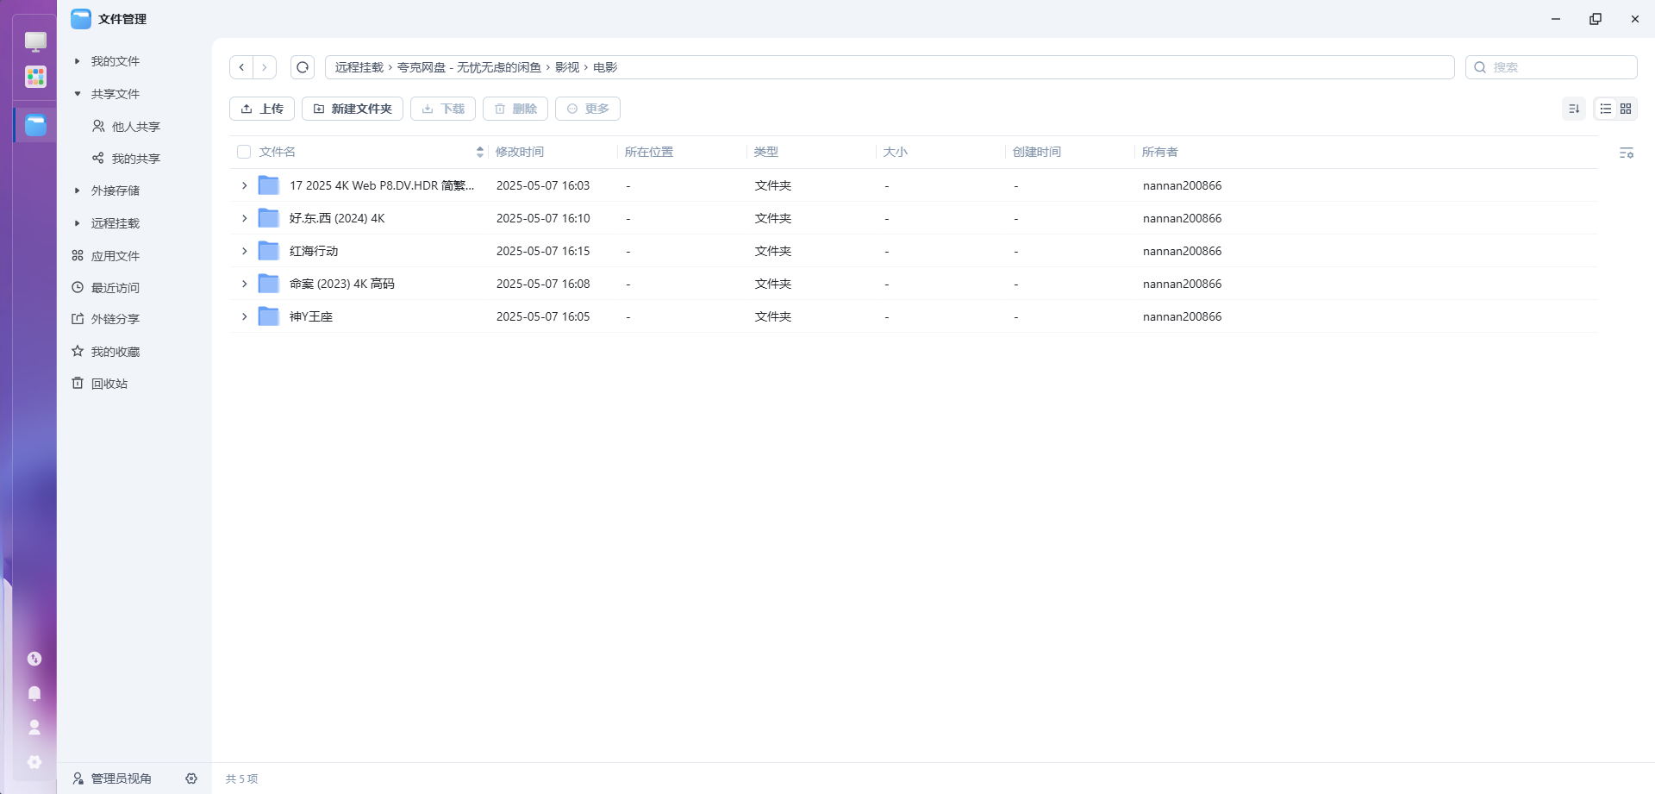Go forward with the right arrow
The height and width of the screenshot is (794, 1655).
[x=265, y=67]
